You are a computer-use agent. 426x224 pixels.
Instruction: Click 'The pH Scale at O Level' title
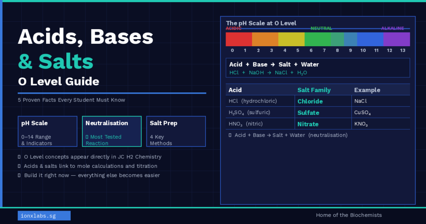click(261, 23)
